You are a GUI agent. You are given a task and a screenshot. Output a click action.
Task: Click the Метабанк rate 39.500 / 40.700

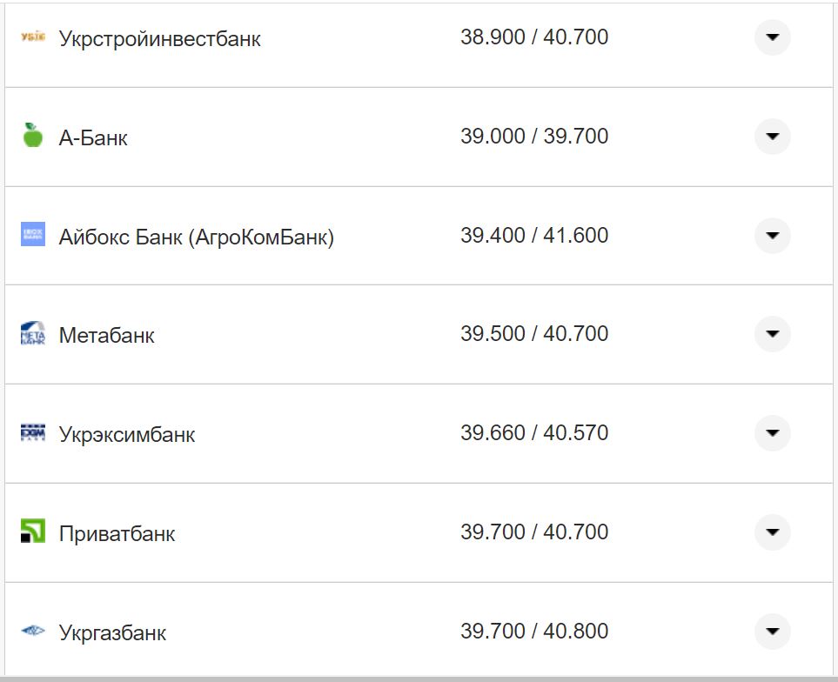(x=533, y=334)
